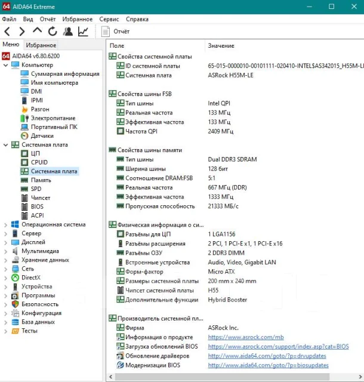Expand Дисплей node

5,242
